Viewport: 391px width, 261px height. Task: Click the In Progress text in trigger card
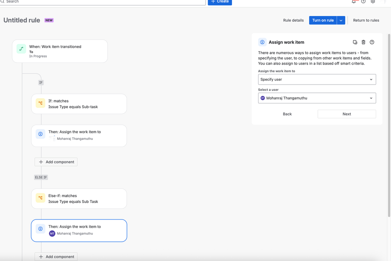click(38, 56)
